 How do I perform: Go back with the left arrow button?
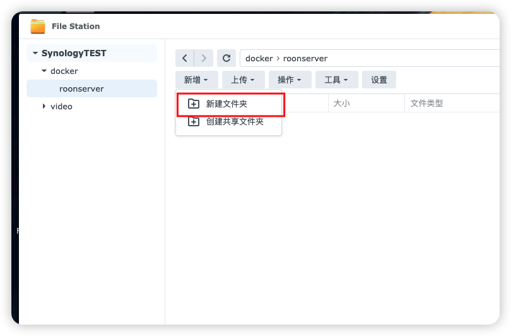(184, 58)
